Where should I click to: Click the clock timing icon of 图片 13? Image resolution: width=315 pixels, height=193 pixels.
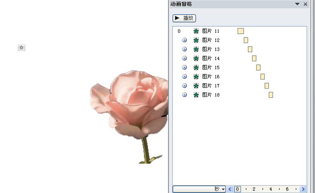[184, 49]
